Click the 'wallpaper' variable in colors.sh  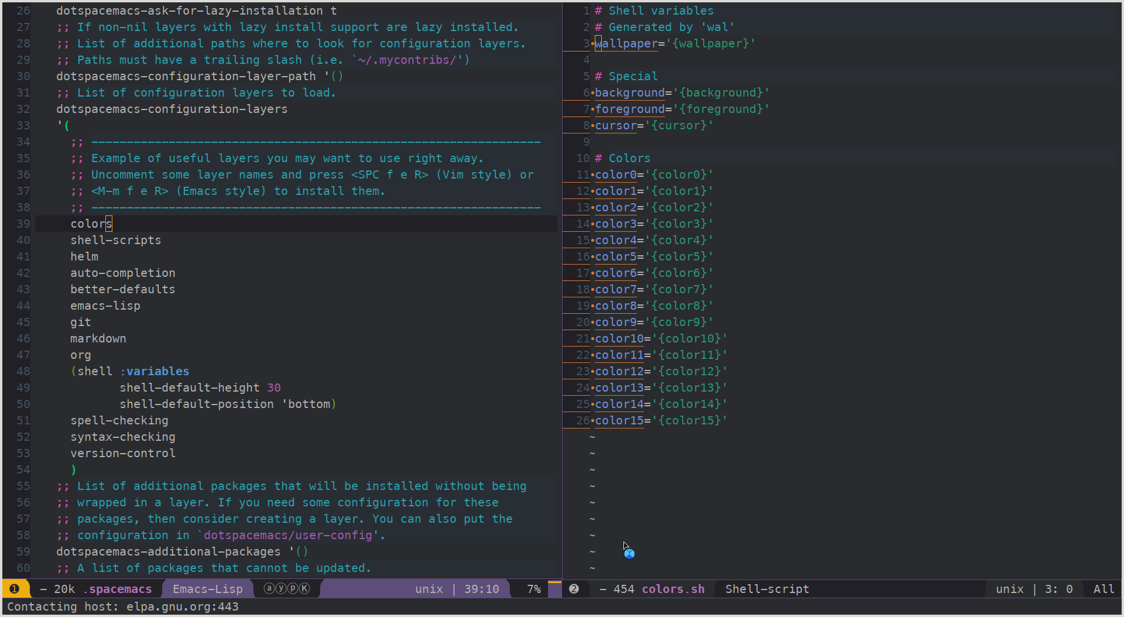[626, 43]
